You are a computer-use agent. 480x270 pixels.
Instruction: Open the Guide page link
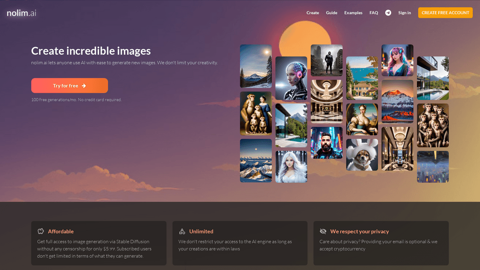pos(332,12)
